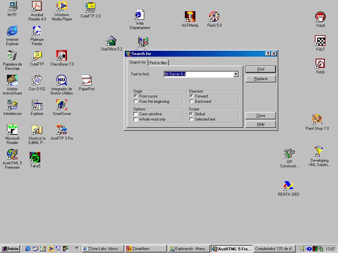338x253 pixels.
Task: Open the Inicio start menu
Action: 10,249
